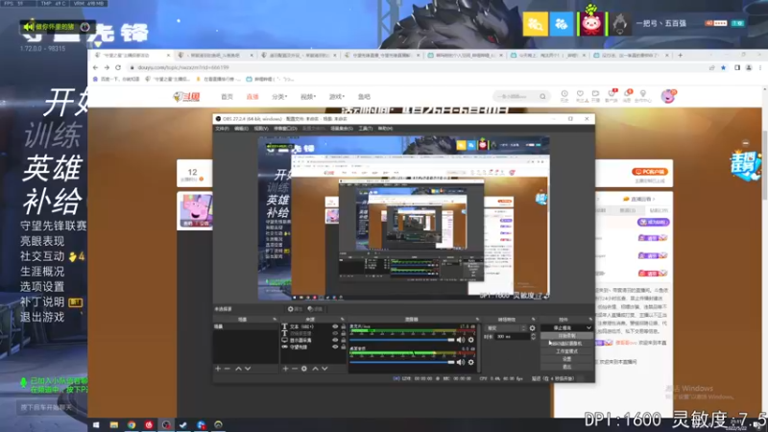Image resolution: width=768 pixels, height=432 pixels.
Task: Enable 工作室模式 in OBS controls
Action: click(566, 351)
